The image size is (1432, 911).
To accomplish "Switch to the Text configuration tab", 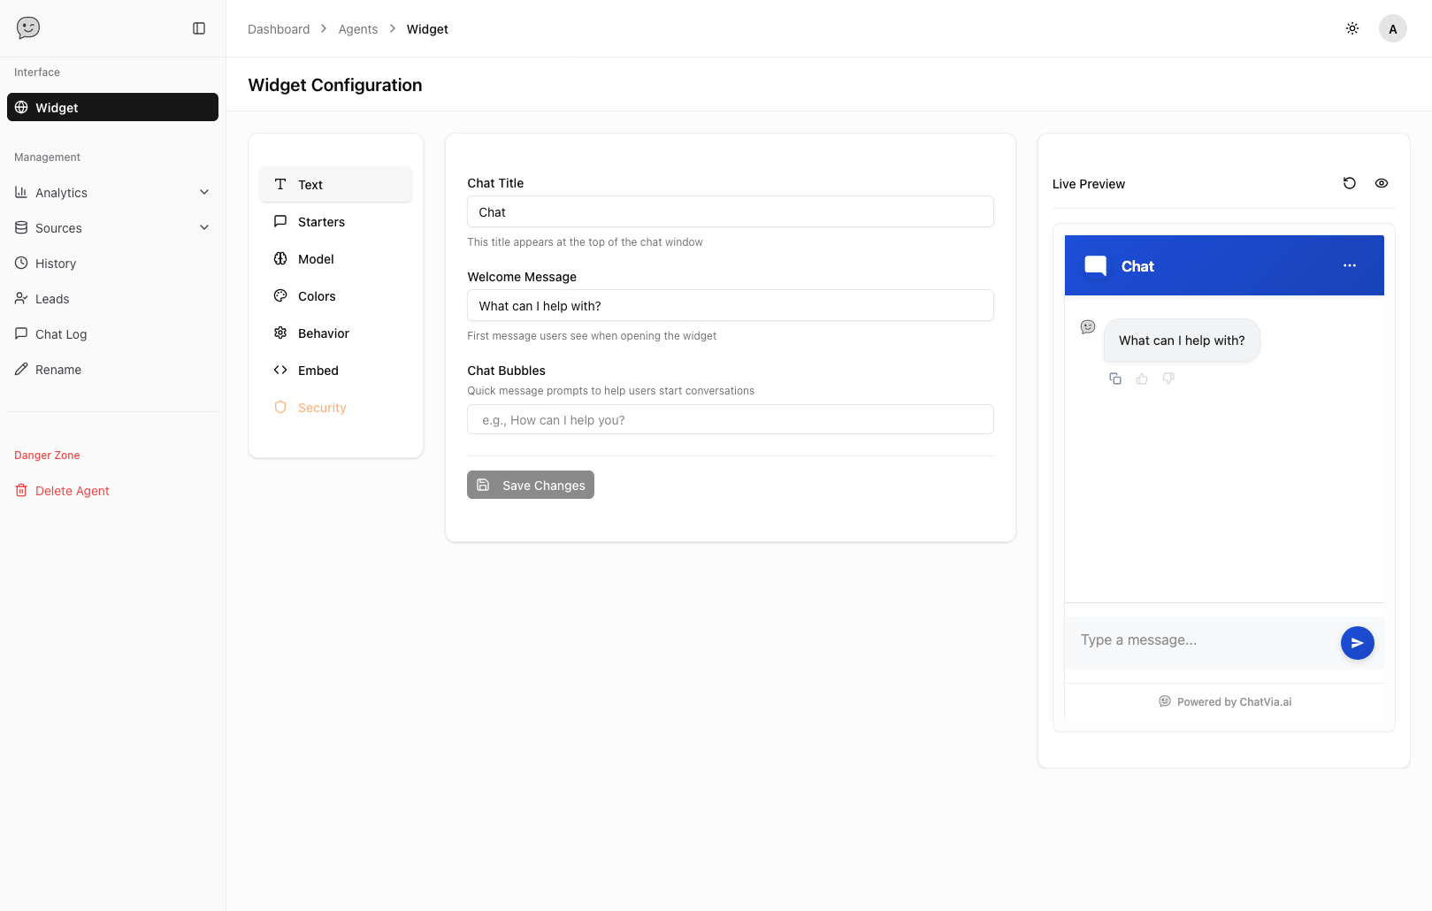I will [335, 184].
